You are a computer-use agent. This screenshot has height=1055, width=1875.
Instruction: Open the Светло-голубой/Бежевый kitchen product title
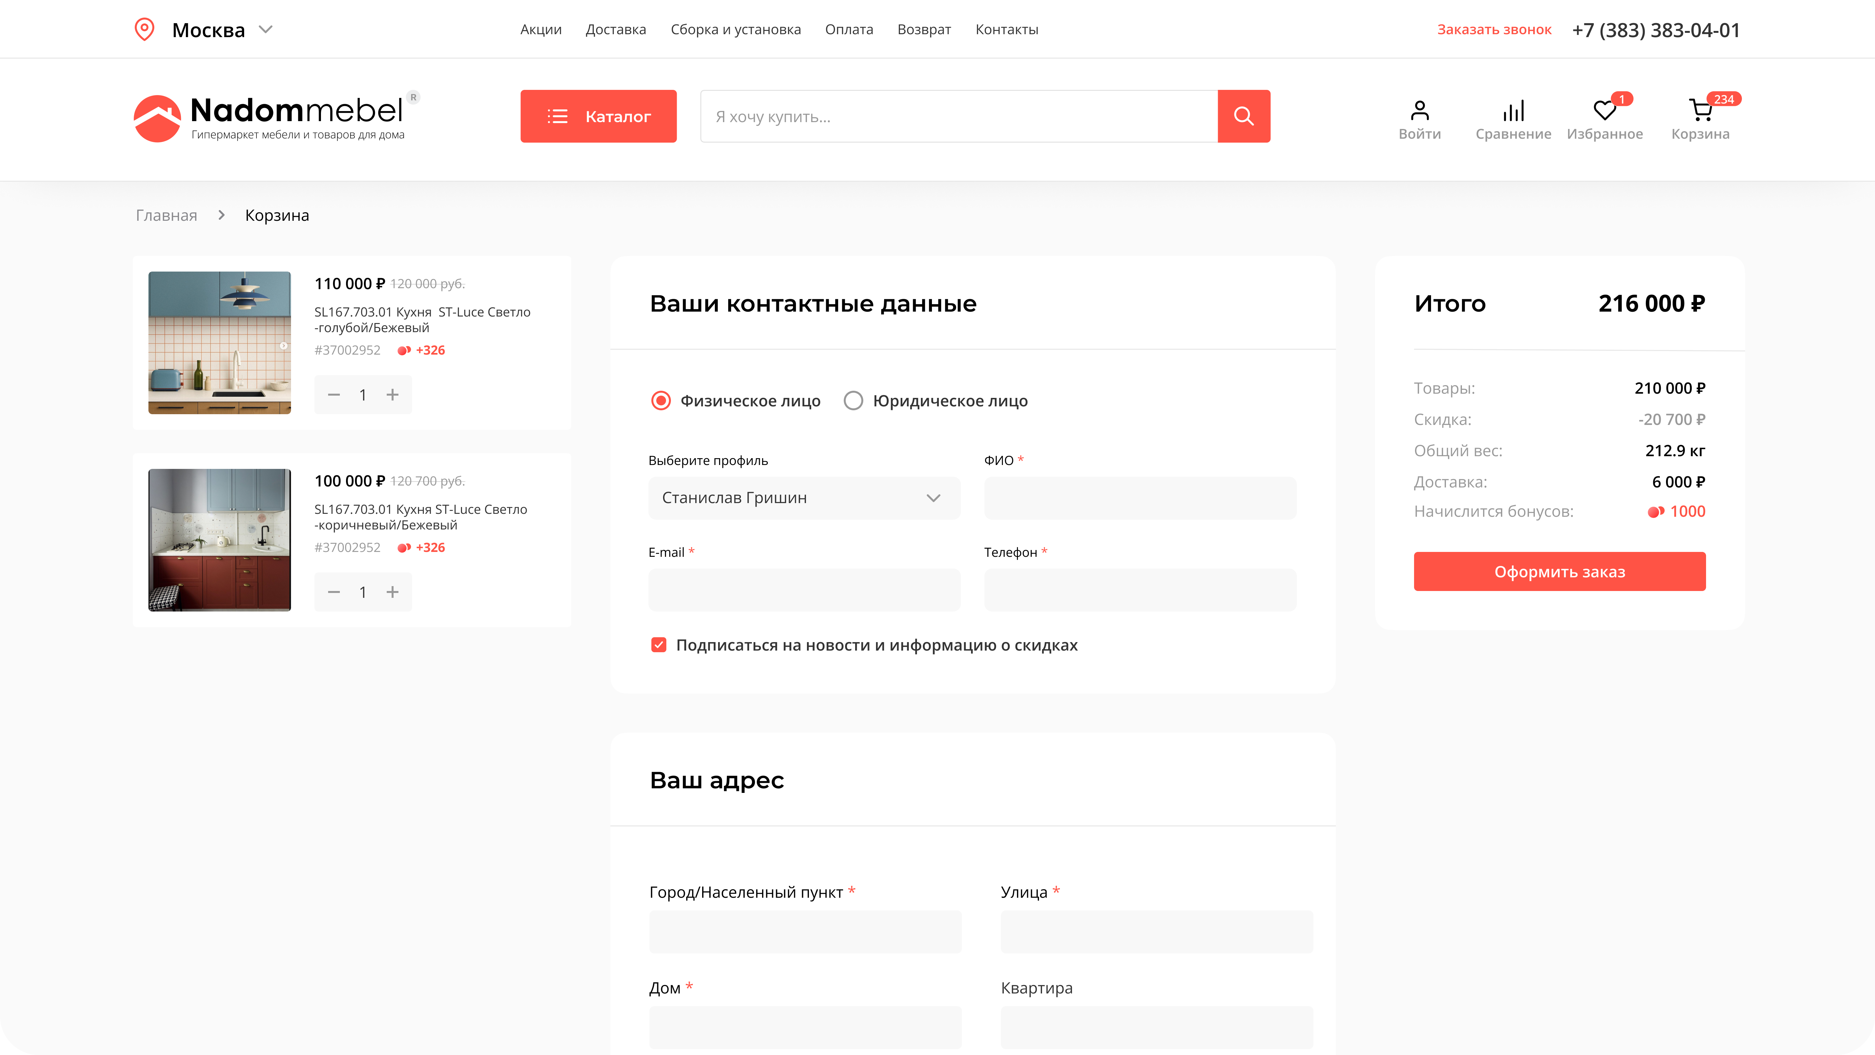[422, 320]
